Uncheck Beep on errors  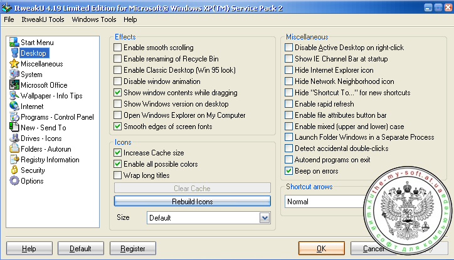pos(288,171)
